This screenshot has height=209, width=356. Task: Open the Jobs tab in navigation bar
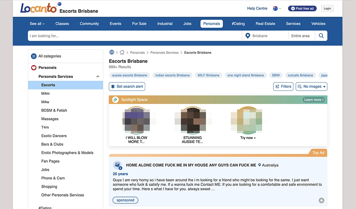click(x=187, y=23)
